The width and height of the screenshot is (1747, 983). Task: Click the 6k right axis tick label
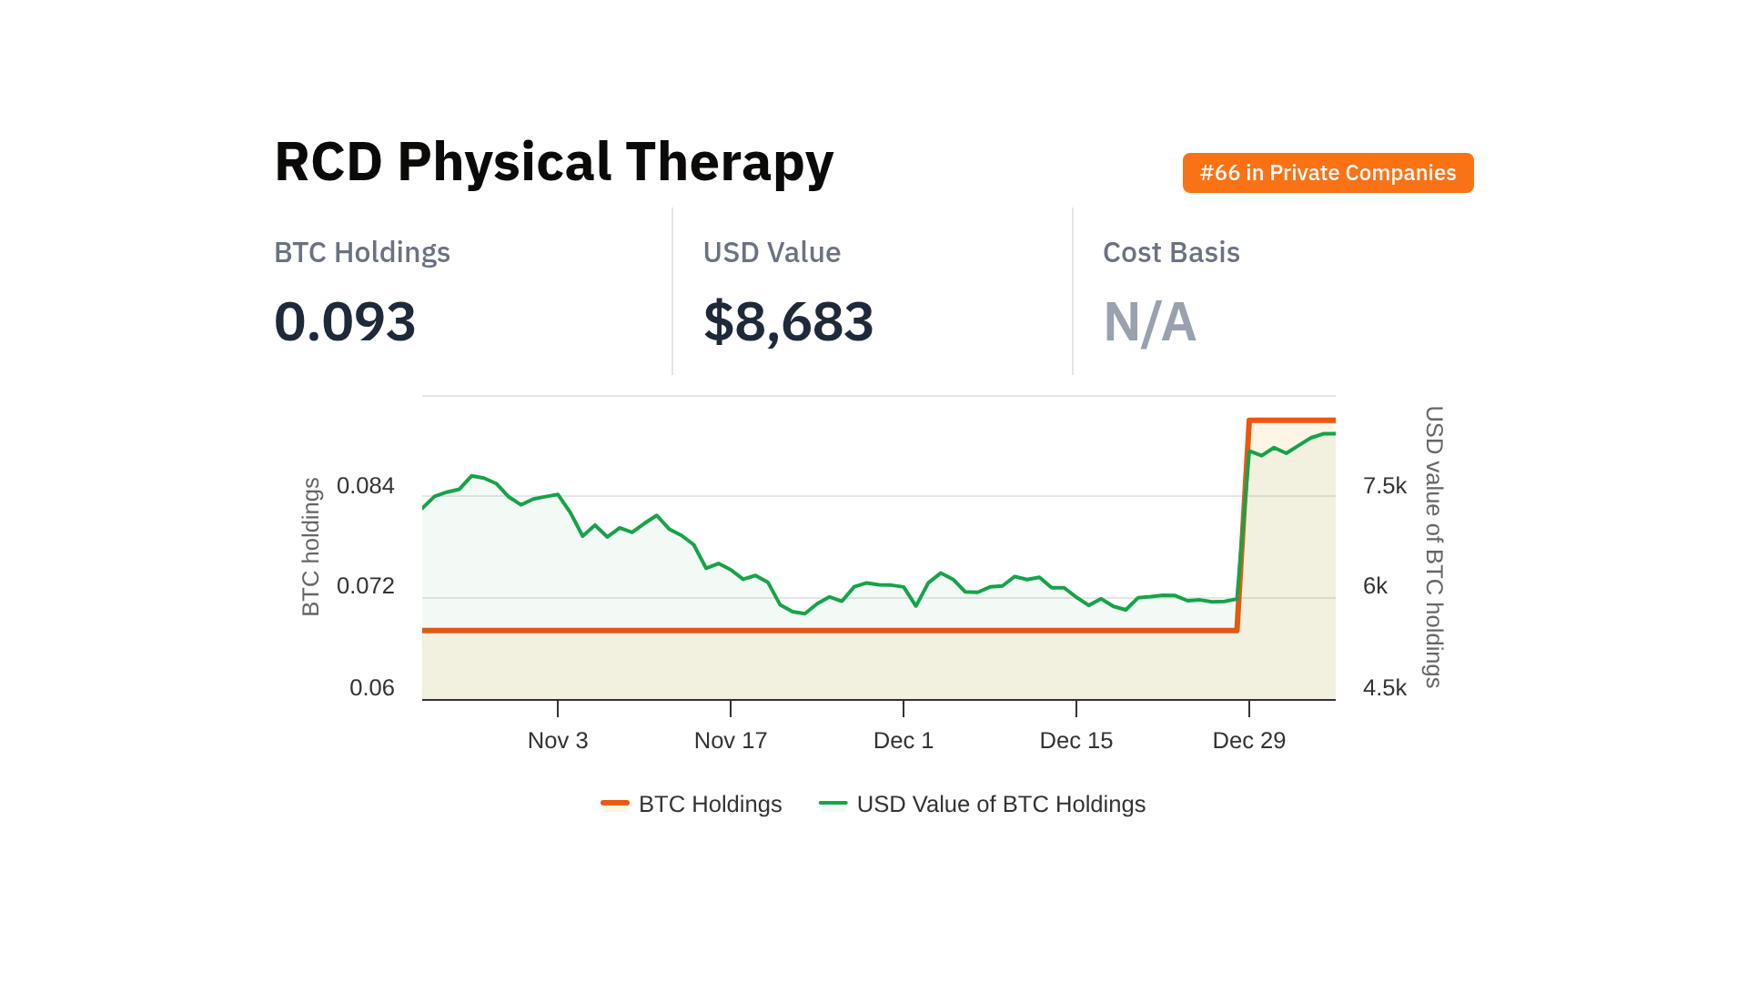[1375, 586]
